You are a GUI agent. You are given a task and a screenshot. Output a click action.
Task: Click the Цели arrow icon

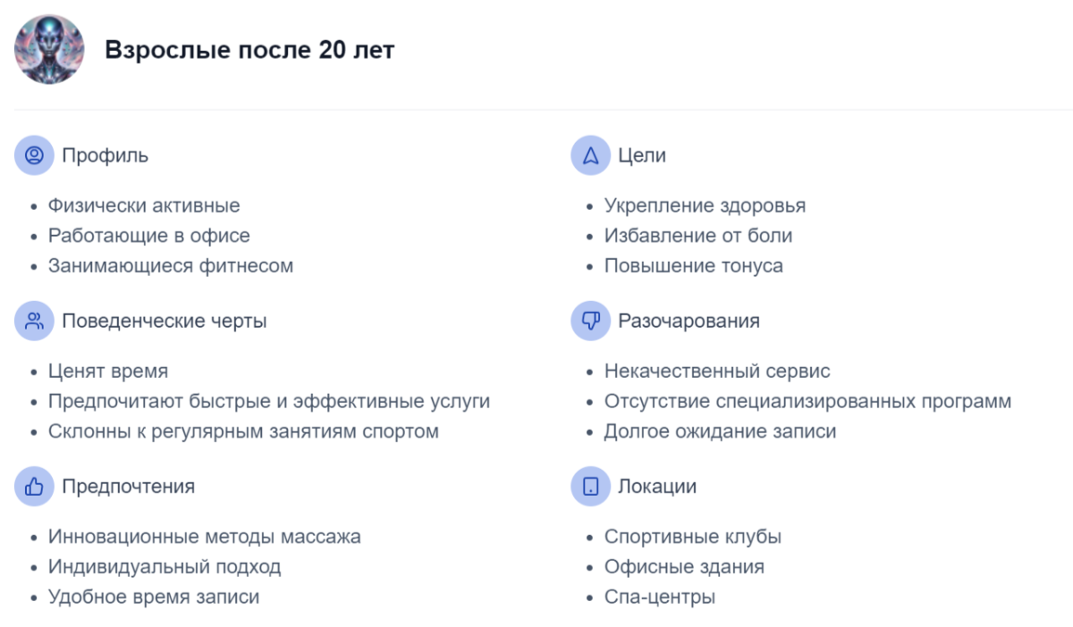coord(590,155)
